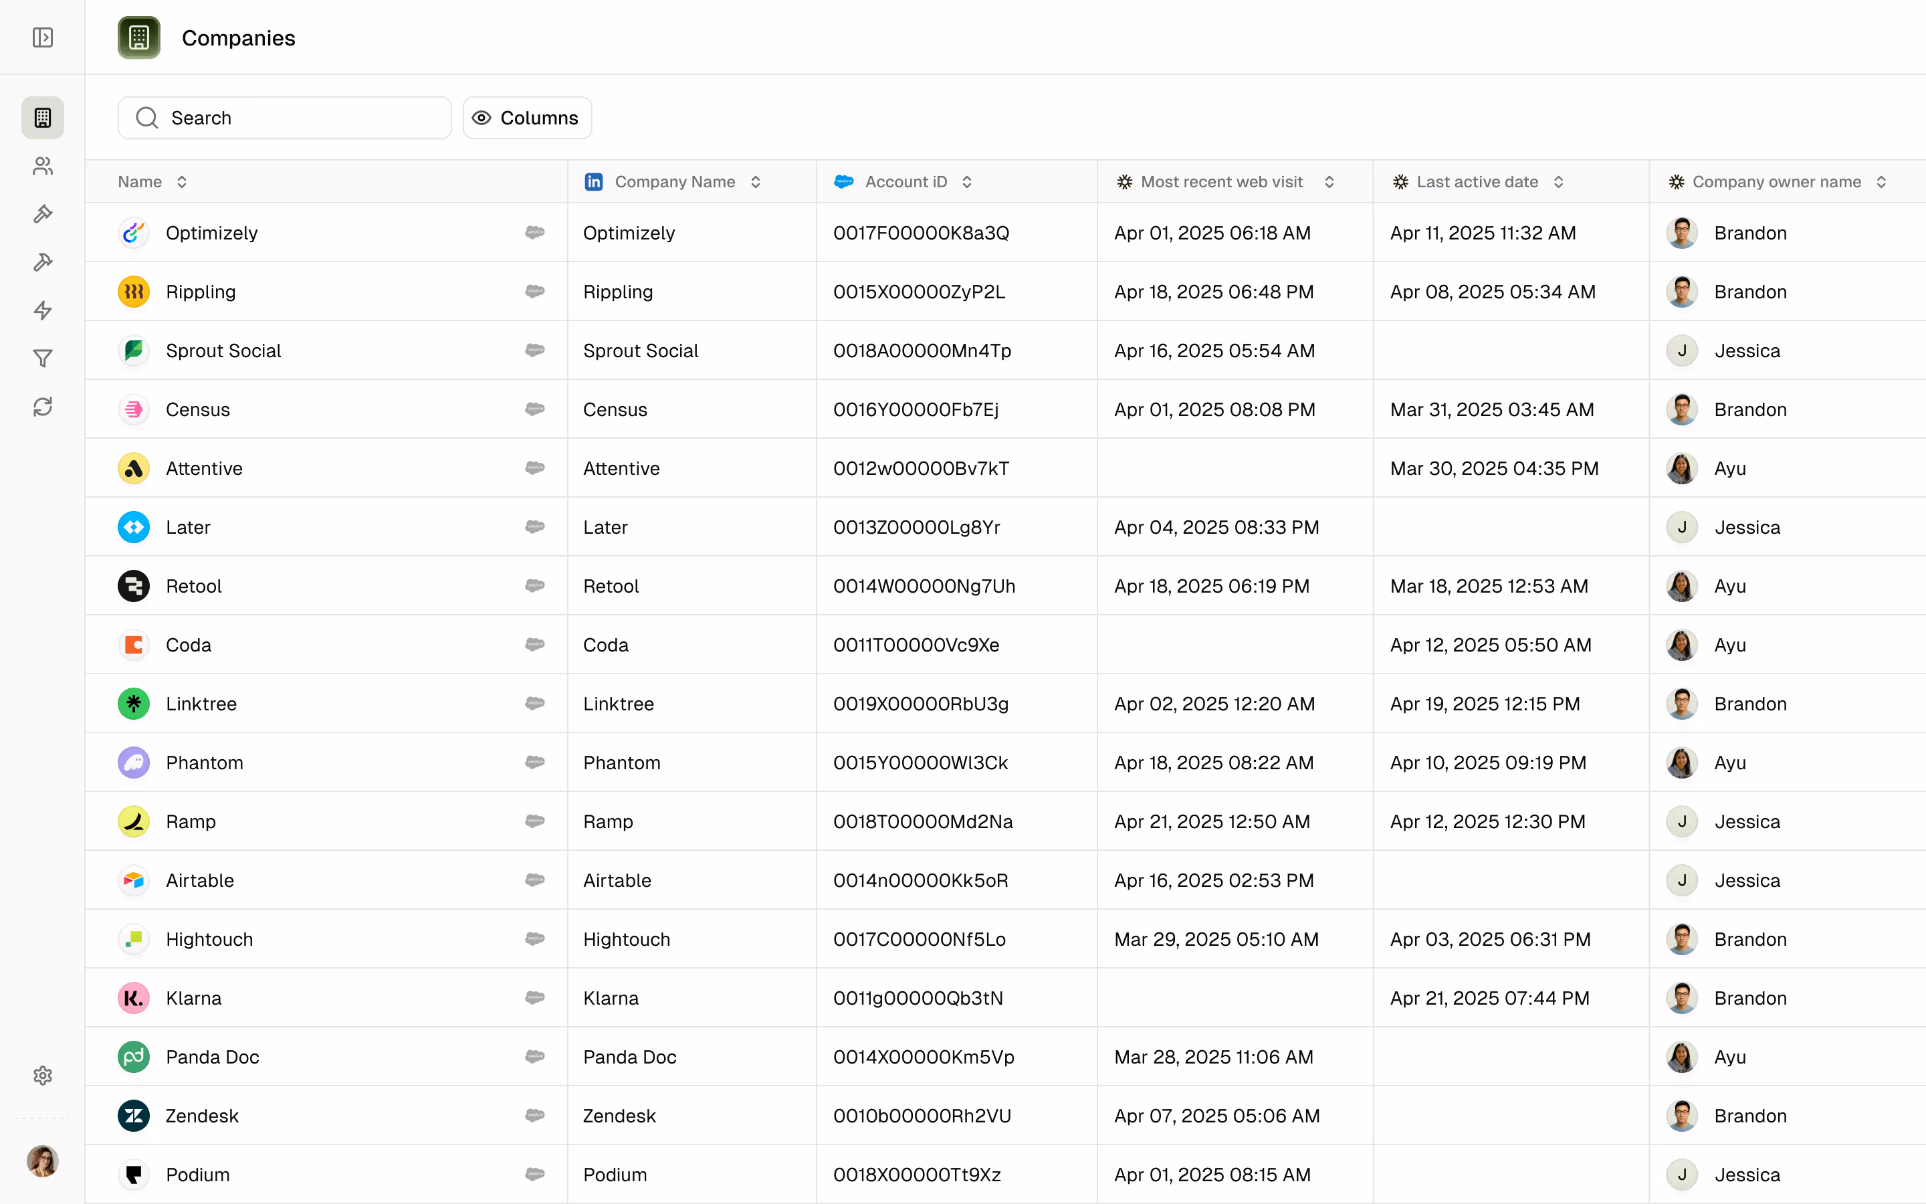Click last active Mar 30, 2025 04:35 PM
This screenshot has height=1204, width=1926.
coord(1494,468)
